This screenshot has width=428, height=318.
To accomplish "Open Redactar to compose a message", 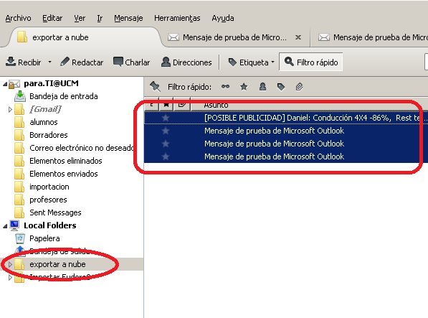I will (82, 62).
